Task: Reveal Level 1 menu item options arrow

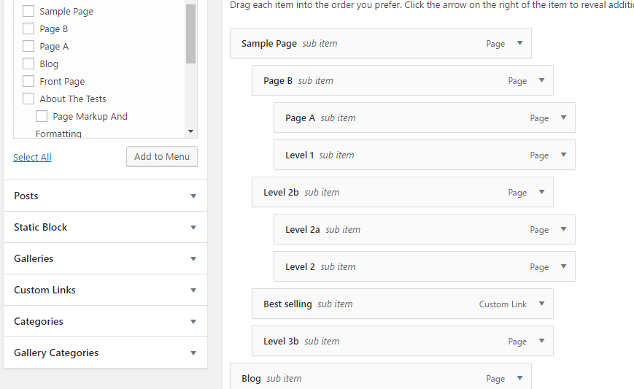Action: pyautogui.click(x=564, y=155)
